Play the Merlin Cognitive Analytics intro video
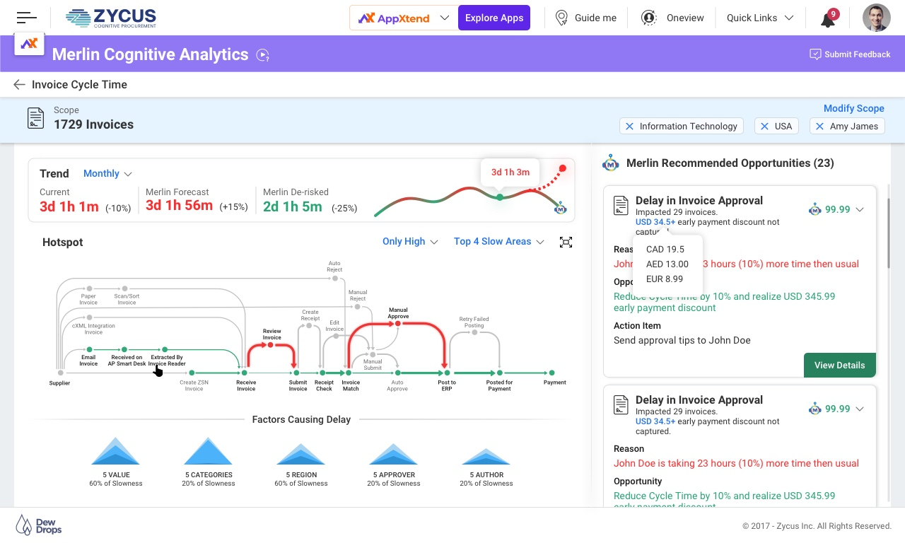This screenshot has height=543, width=905. pyautogui.click(x=263, y=55)
